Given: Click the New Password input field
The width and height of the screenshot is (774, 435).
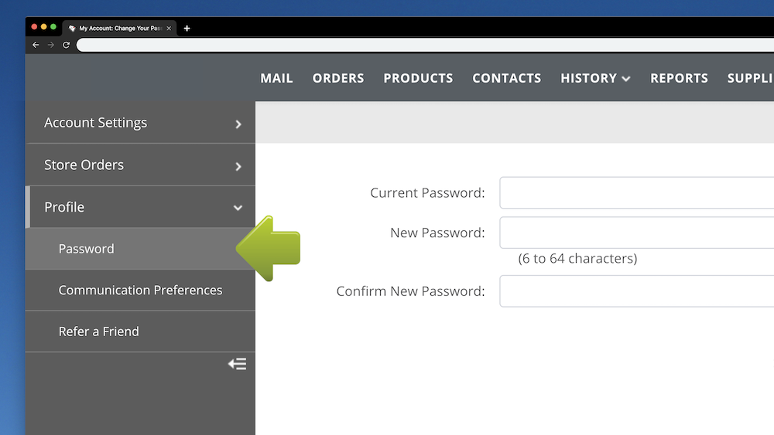Looking at the screenshot, I should click(x=637, y=233).
